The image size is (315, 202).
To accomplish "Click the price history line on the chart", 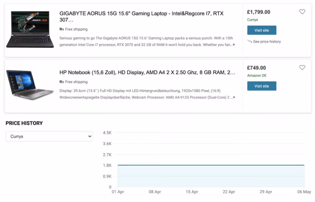I will [x=211, y=165].
